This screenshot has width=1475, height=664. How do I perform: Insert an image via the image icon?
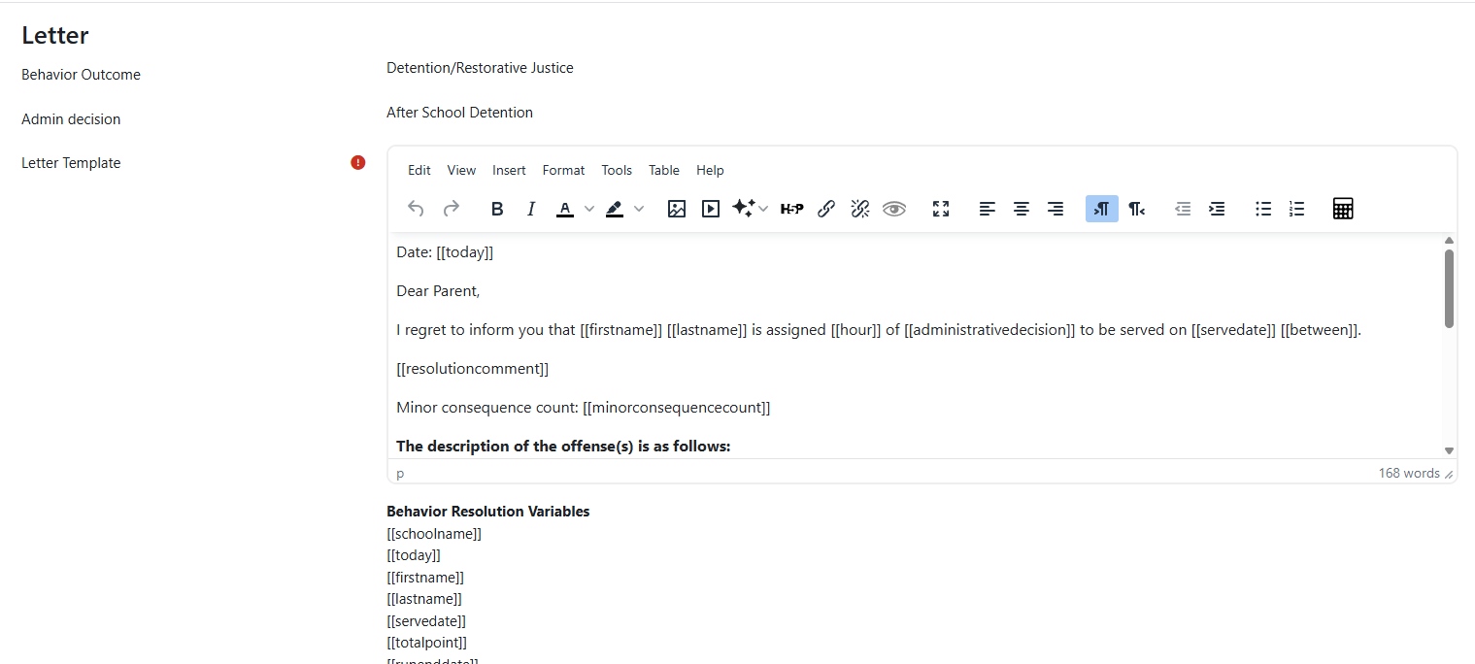677,209
